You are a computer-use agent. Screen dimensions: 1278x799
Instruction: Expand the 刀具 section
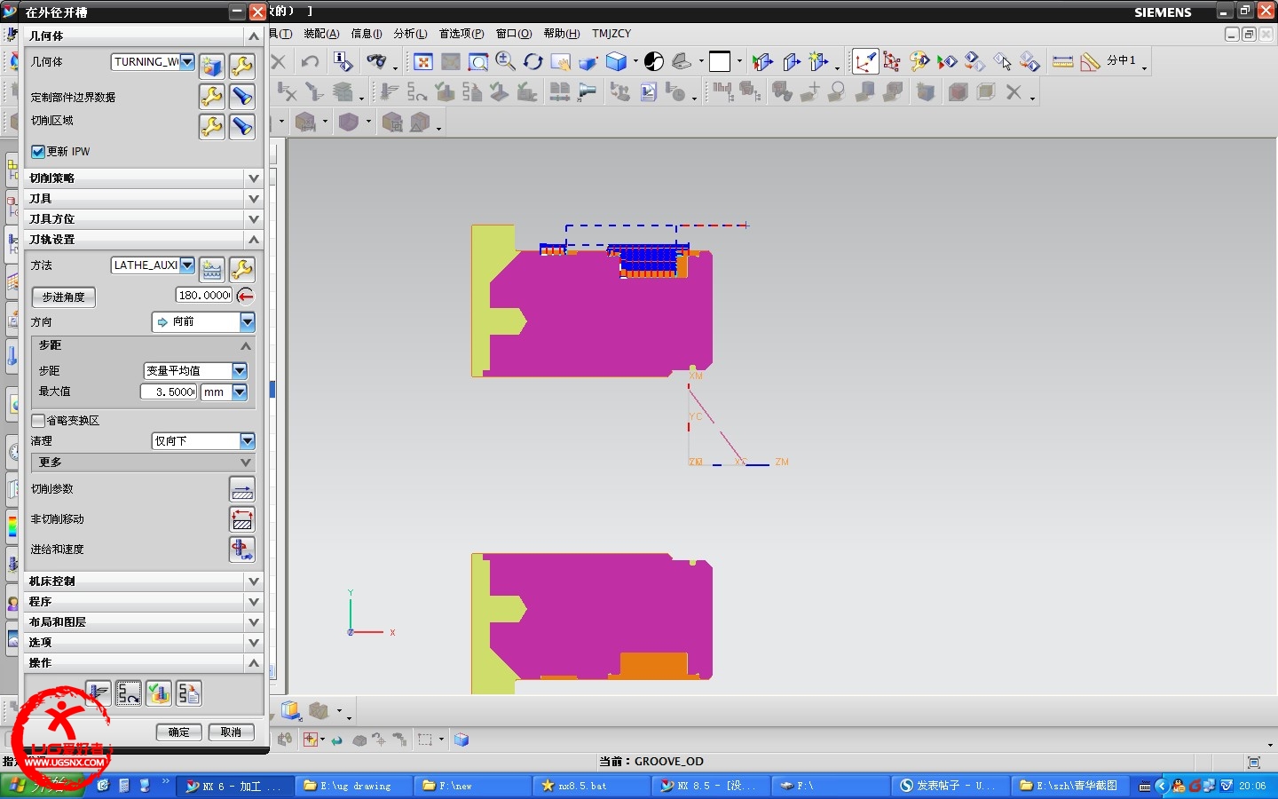coord(143,199)
